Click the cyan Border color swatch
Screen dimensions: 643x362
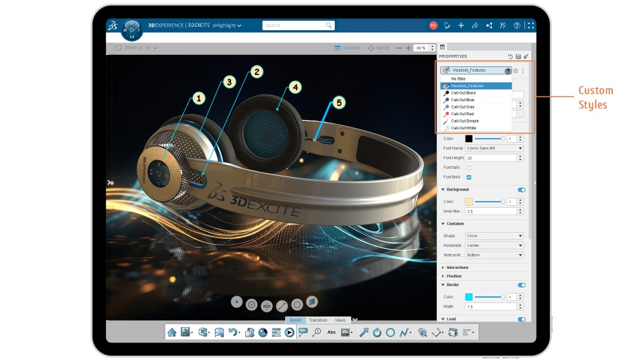469,297
